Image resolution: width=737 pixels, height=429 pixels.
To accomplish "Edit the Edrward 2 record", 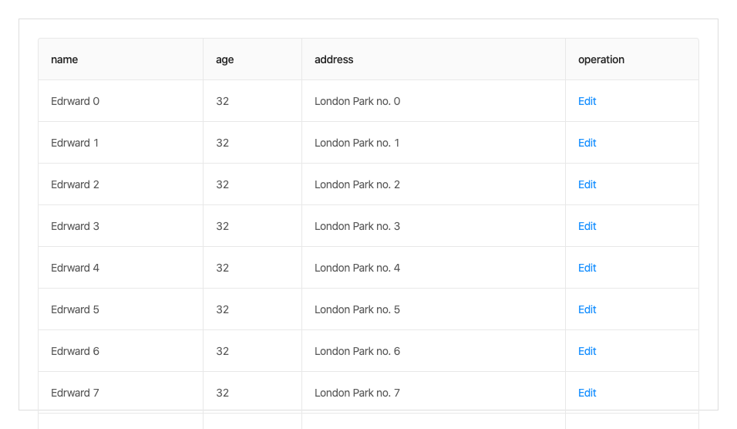I will click(x=587, y=184).
